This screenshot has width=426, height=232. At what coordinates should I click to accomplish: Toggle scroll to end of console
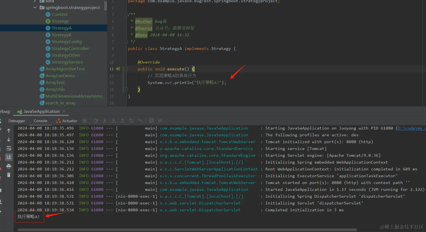(9, 157)
